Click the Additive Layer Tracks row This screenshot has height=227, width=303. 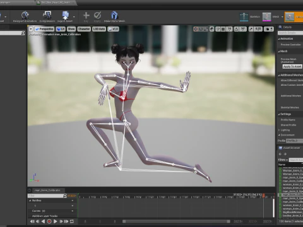[x=45, y=216]
